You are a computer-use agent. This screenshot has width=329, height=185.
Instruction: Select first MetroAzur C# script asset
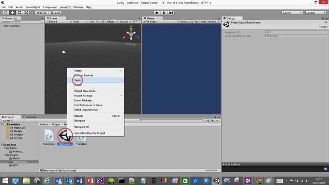pos(49,137)
